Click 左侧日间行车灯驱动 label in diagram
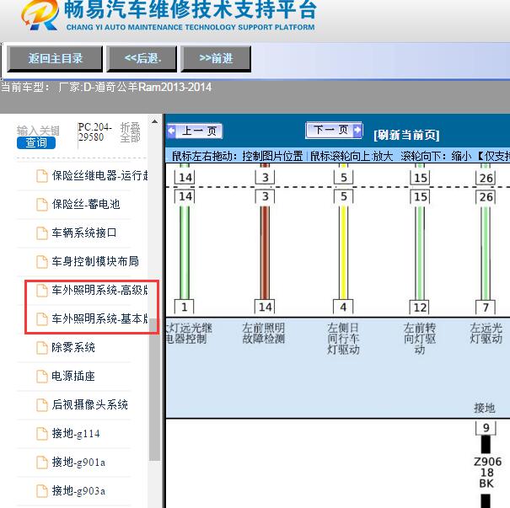The height and width of the screenshot is (508, 510). pos(343,339)
